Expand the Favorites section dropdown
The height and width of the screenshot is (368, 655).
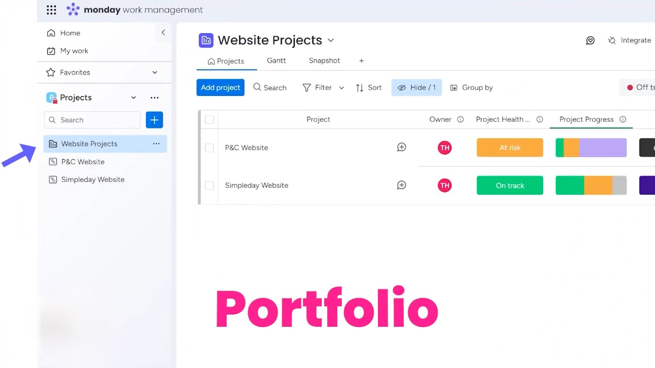point(154,72)
